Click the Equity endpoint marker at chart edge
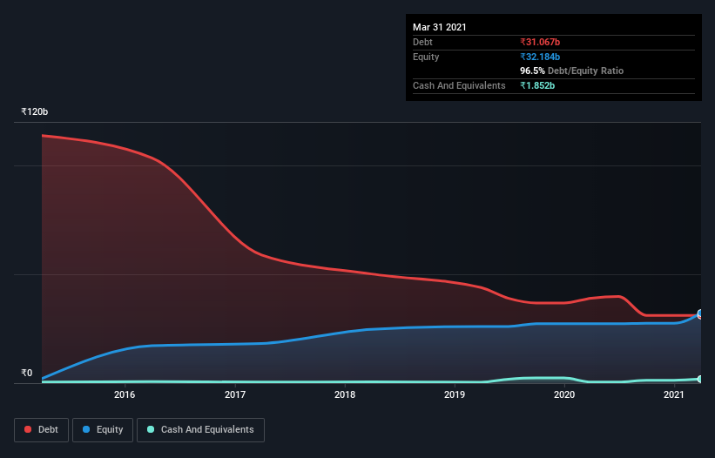Viewport: 715px width, 458px height. click(700, 313)
